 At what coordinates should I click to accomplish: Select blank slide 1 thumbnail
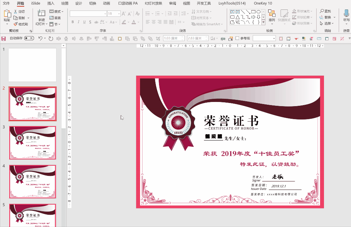[32, 65]
